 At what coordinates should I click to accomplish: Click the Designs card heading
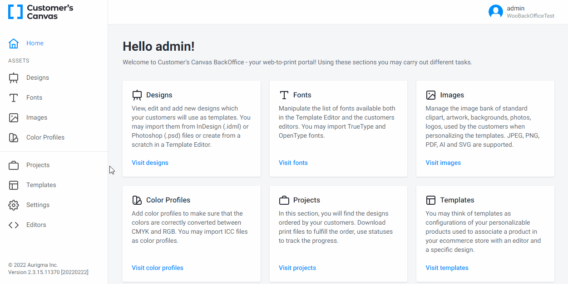point(159,95)
